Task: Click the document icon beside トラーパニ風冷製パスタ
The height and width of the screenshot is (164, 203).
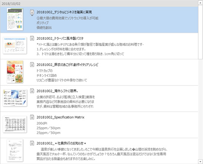Action: pyautogui.click(x=32, y=38)
